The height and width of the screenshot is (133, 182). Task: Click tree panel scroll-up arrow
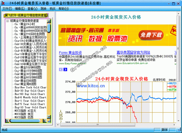click(x=49, y=21)
